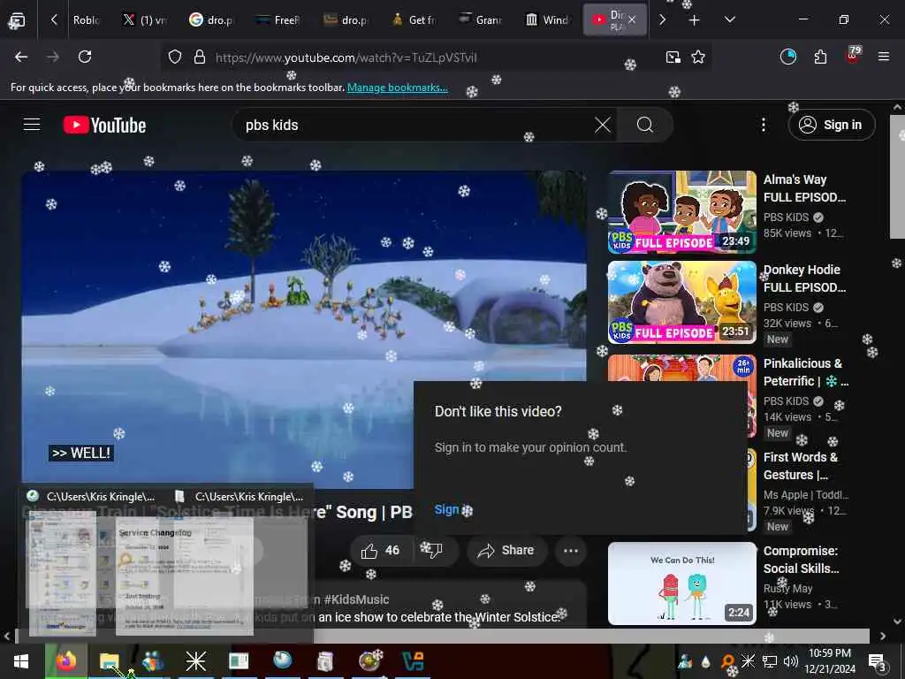This screenshot has height=679, width=905.
Task: Close the active YouTube tab
Action: point(632,20)
